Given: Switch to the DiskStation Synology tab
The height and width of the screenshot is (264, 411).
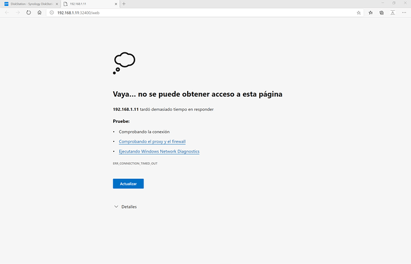Looking at the screenshot, I should [x=30, y=4].
